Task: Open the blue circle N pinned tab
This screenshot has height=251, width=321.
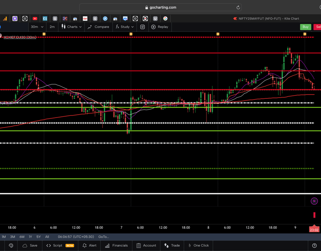Action: click(105, 19)
